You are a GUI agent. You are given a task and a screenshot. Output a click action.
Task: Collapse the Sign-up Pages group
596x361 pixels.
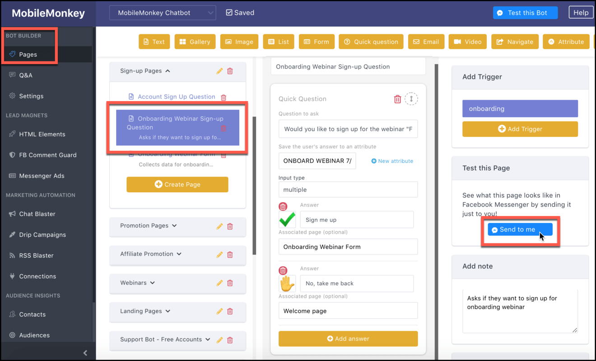pyautogui.click(x=168, y=71)
